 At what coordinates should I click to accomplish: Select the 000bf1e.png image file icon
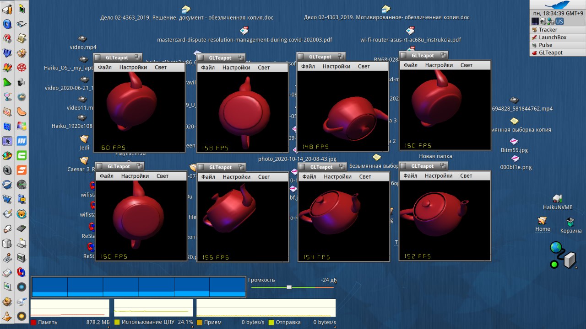pos(515,159)
